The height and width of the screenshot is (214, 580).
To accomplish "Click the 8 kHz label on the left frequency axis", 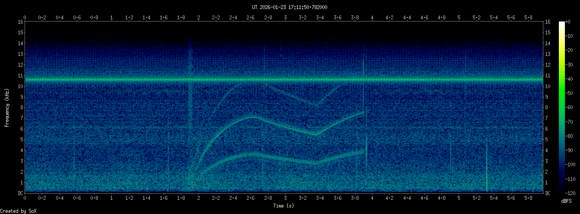I will pyautogui.click(x=21, y=107).
